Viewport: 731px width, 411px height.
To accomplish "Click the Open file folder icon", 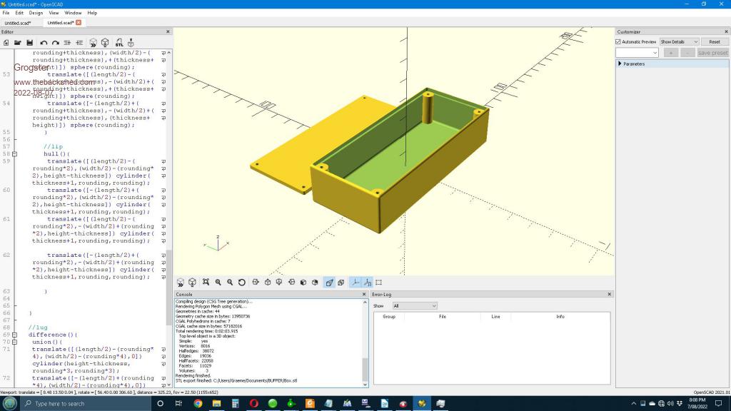I will coord(18,43).
